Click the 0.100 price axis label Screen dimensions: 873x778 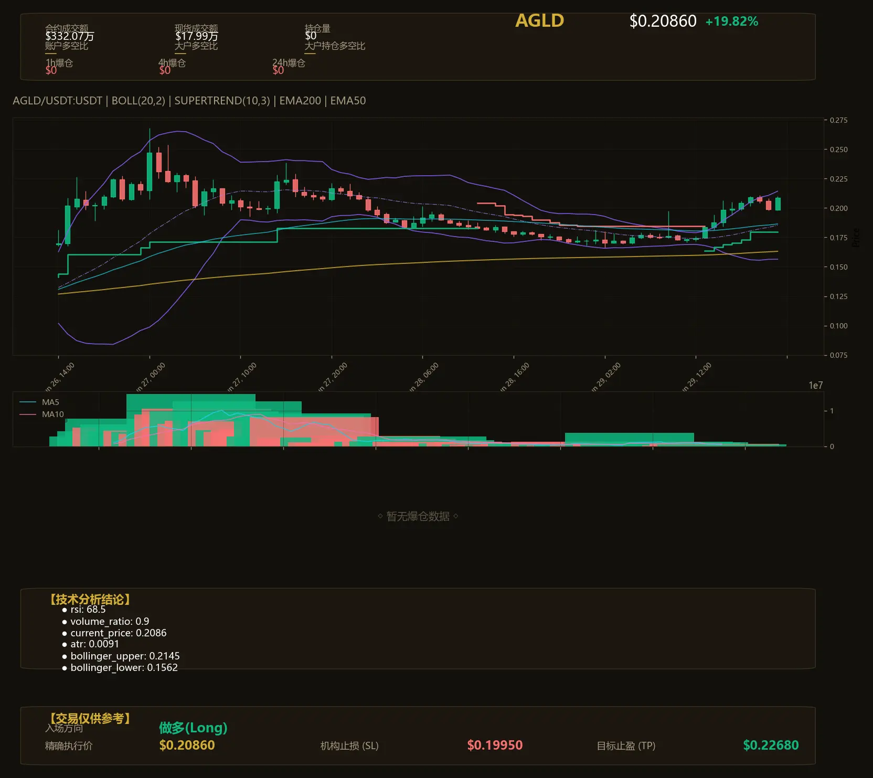pos(838,326)
